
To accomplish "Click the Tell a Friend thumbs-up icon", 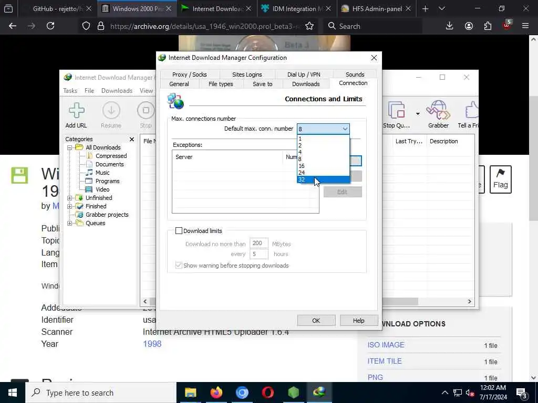I will tap(472, 110).
